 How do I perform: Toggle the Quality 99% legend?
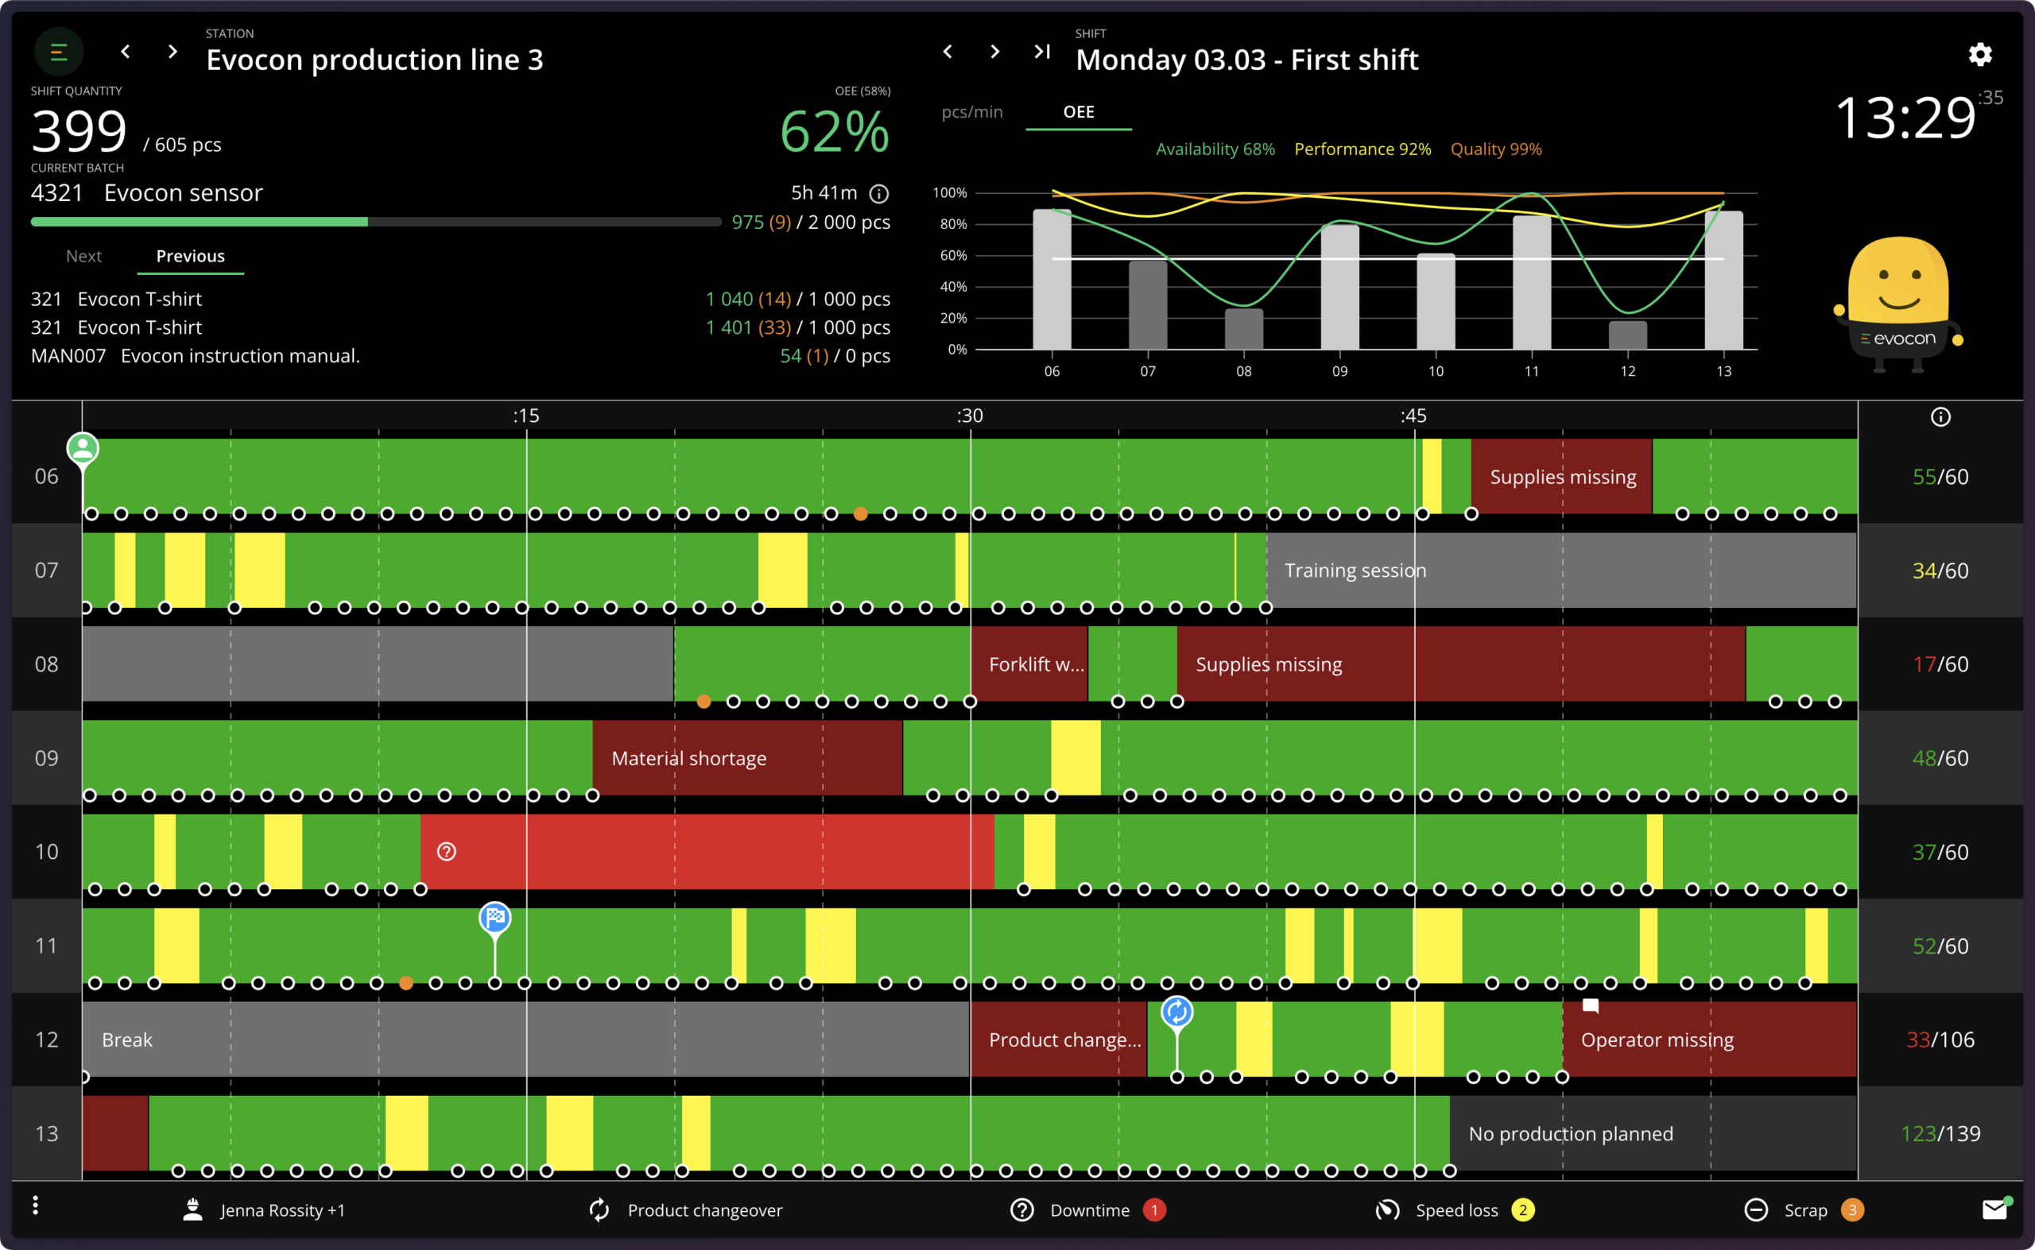(1496, 149)
